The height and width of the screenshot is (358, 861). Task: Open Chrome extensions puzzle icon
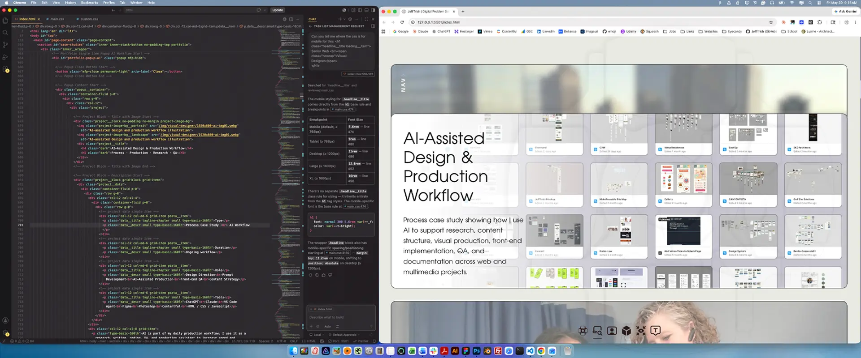(820, 22)
